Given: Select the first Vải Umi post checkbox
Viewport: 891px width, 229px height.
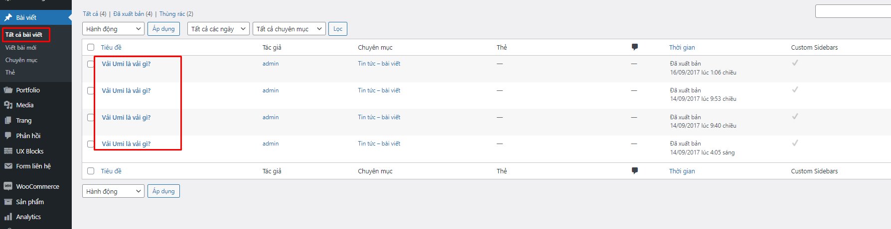Looking at the screenshot, I should [x=91, y=64].
